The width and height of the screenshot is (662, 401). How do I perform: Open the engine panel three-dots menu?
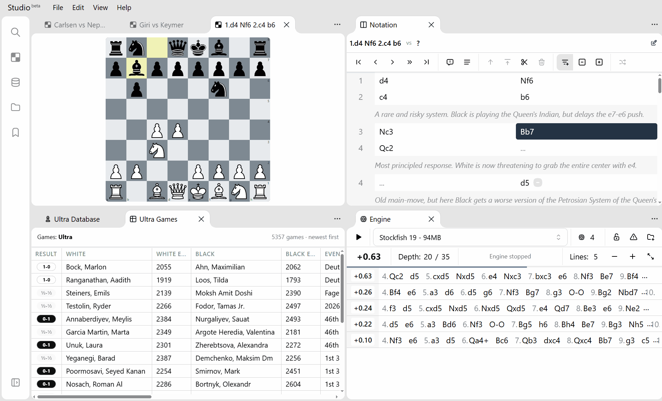click(x=654, y=219)
